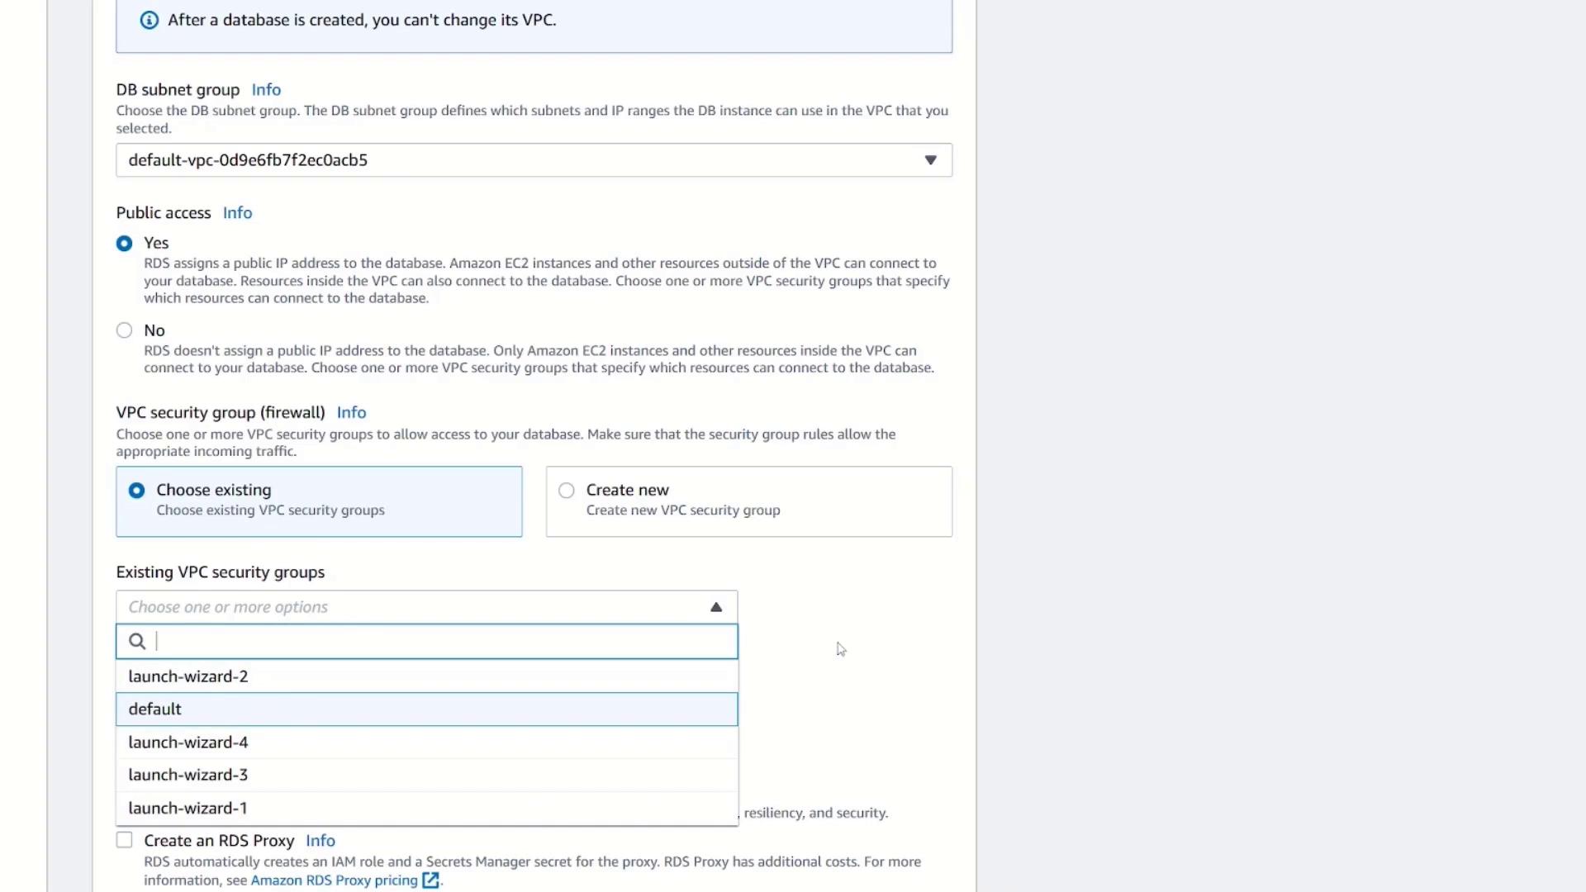
Task: Select launch-wizard-1 from the options
Action: pyautogui.click(x=188, y=808)
